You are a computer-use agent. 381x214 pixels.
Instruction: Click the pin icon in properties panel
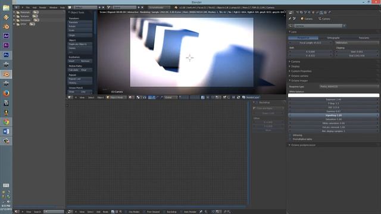click(x=290, y=18)
